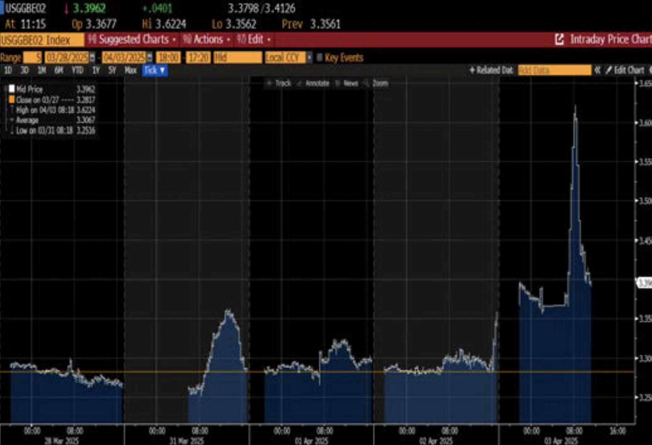
Task: Expand the Tick interval dropdown
Action: (155, 70)
